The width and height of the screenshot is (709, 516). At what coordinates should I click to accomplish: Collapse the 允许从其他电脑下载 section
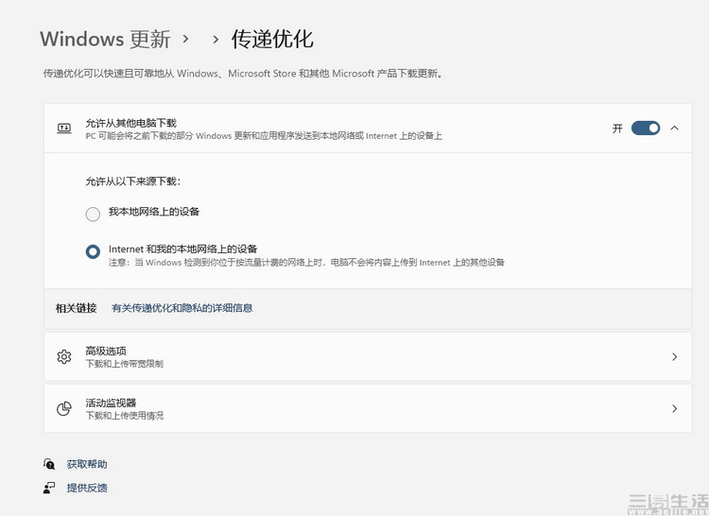tap(675, 129)
